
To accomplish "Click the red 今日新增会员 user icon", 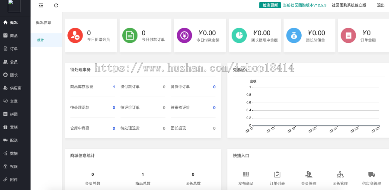I will (x=75, y=35).
